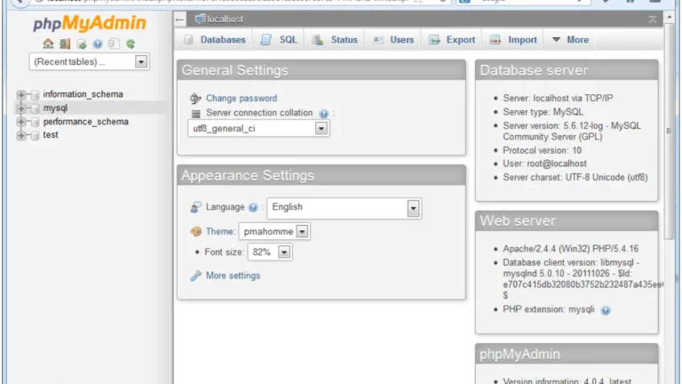Open the SQL tab
Viewport: 682px width, 384px height.
click(278, 40)
